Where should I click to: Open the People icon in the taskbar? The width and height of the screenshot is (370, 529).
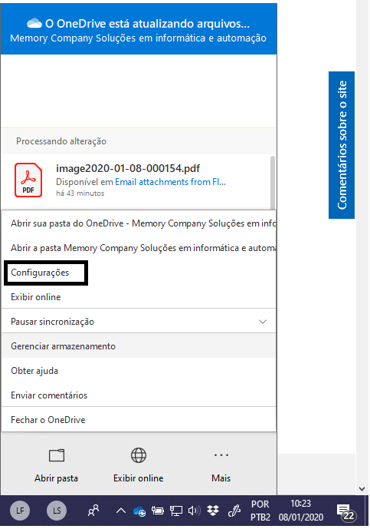pos(93,511)
